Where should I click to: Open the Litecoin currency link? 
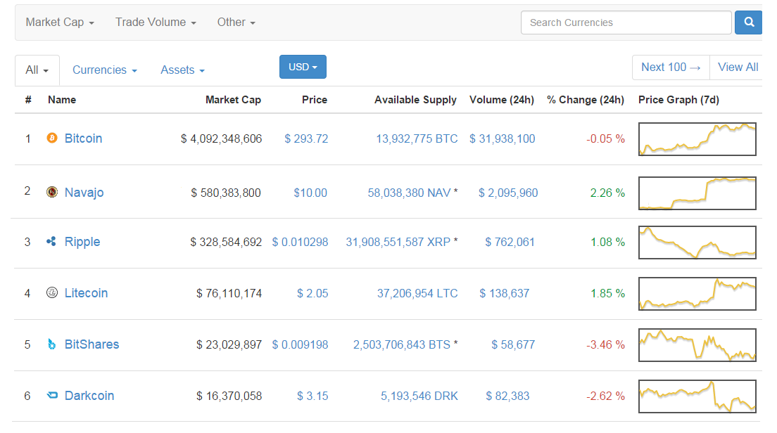click(87, 293)
